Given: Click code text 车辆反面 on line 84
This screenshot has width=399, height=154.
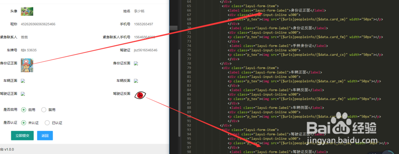Looking at the screenshot, I should tap(300, 90).
